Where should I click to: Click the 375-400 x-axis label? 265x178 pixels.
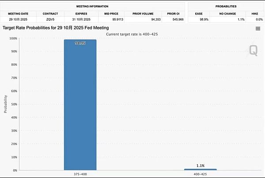pos(79,174)
